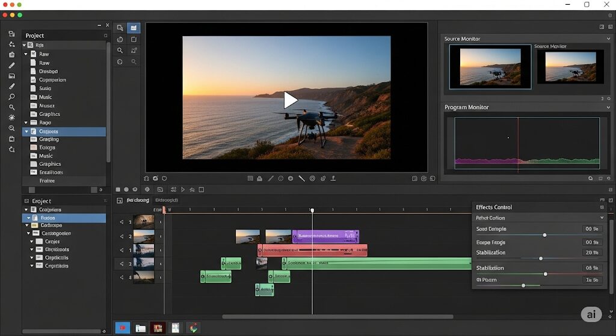Screen dimensions: 616x336
Task: Toggle the round record button above the timeline
Action: 126,189
